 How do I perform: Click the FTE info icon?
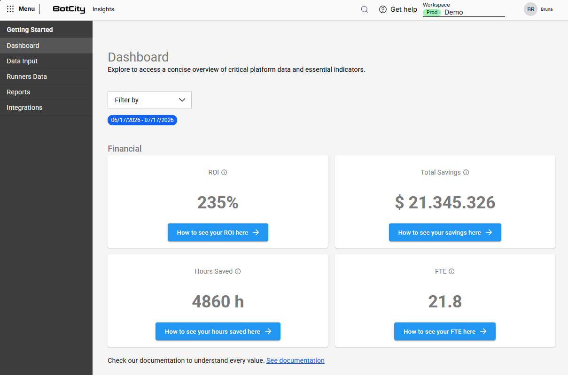451,271
